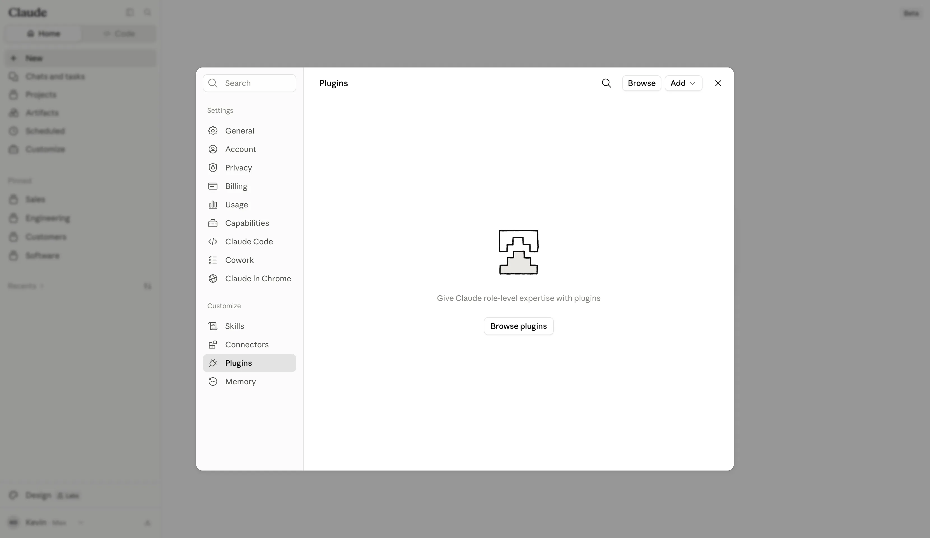Open the pinned Customers project
Screen dimensions: 930x538
pos(80,237)
